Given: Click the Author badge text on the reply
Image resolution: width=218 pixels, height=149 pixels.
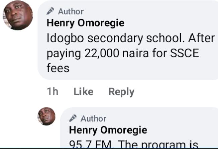Looking at the screenshot, I should (x=93, y=118).
